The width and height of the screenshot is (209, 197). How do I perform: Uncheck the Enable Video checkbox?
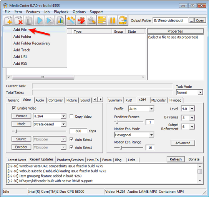(14, 108)
